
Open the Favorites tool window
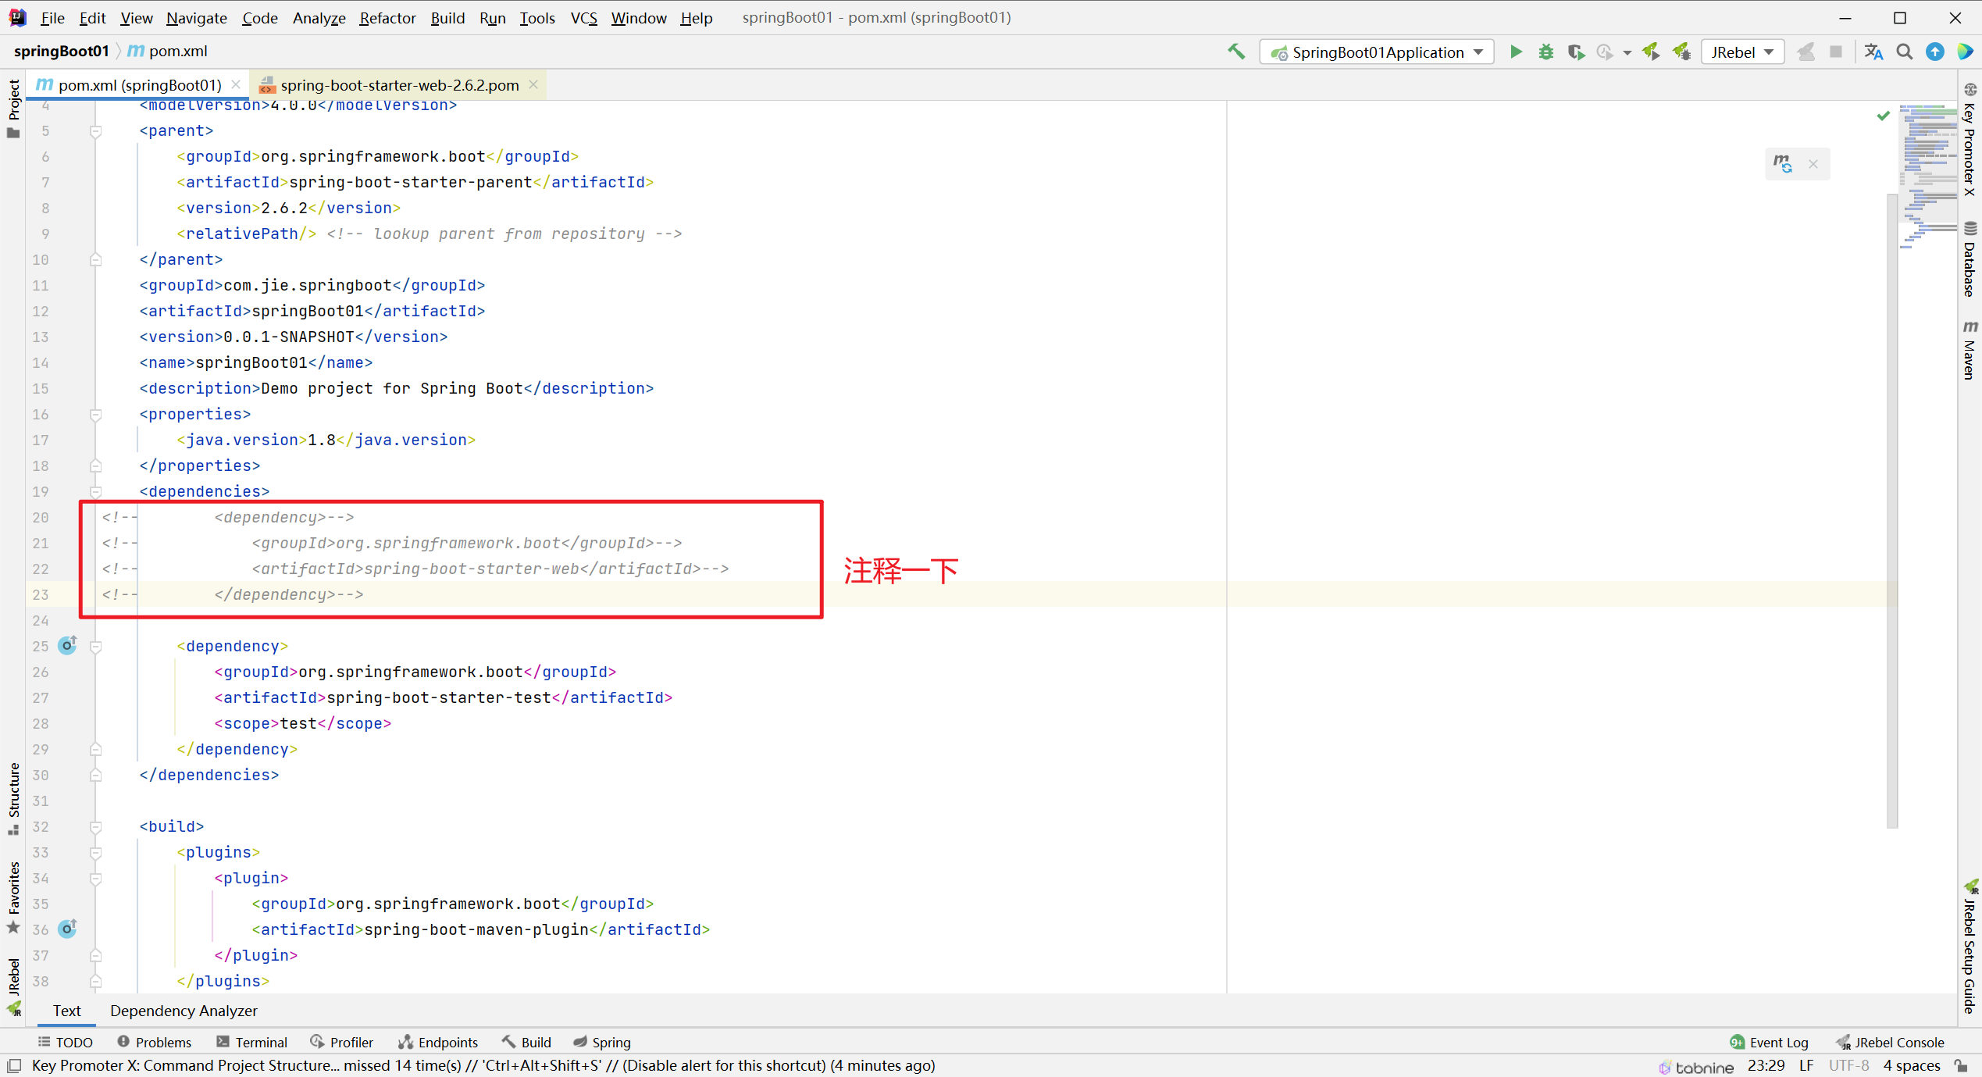click(13, 897)
